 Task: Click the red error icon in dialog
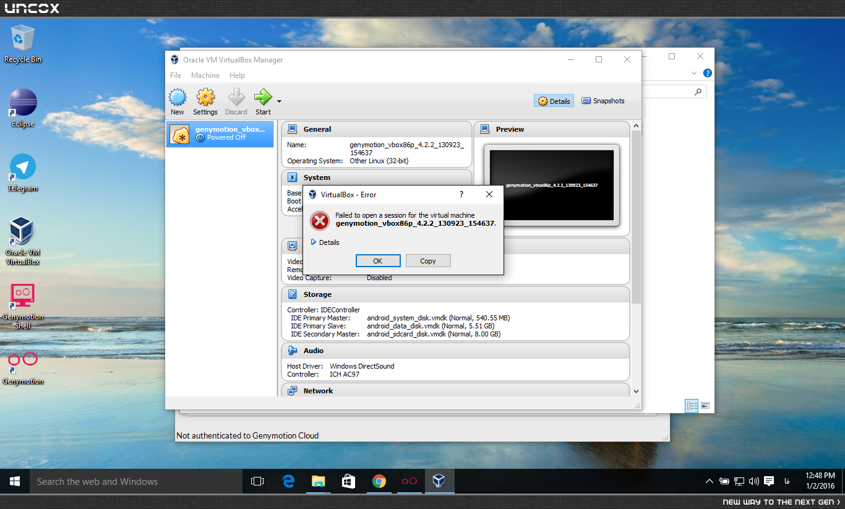(x=320, y=220)
